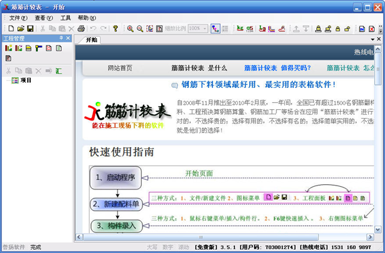Select the zoom-to-region icon with dashed frame
The width and height of the screenshot is (385, 253).
[x=150, y=29]
